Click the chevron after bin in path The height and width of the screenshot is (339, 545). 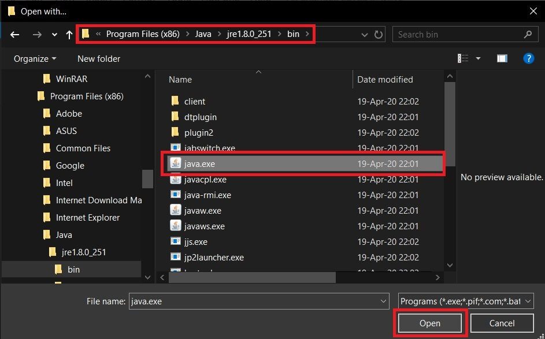coord(307,34)
